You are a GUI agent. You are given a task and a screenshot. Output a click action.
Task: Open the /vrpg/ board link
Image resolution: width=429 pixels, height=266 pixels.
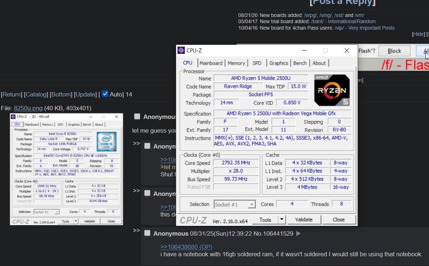(311, 15)
